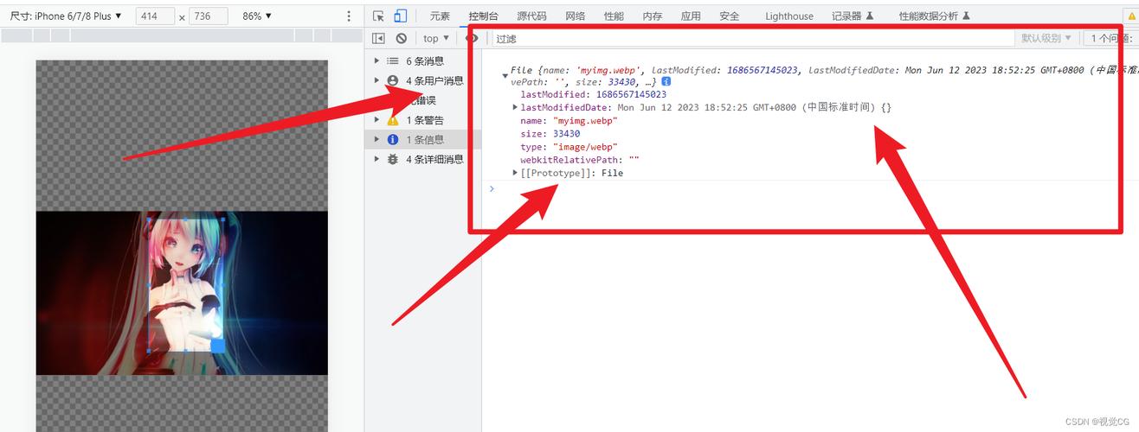Click the list icon of 6 条消息
Image resolution: width=1139 pixels, height=432 pixels.
tap(393, 60)
